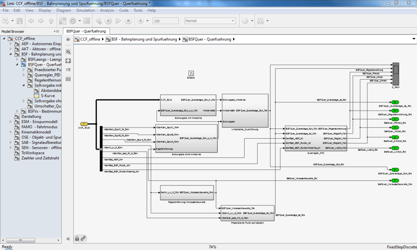The height and width of the screenshot is (250, 417).
Task: Click the Enable port block
Action: click(191, 73)
